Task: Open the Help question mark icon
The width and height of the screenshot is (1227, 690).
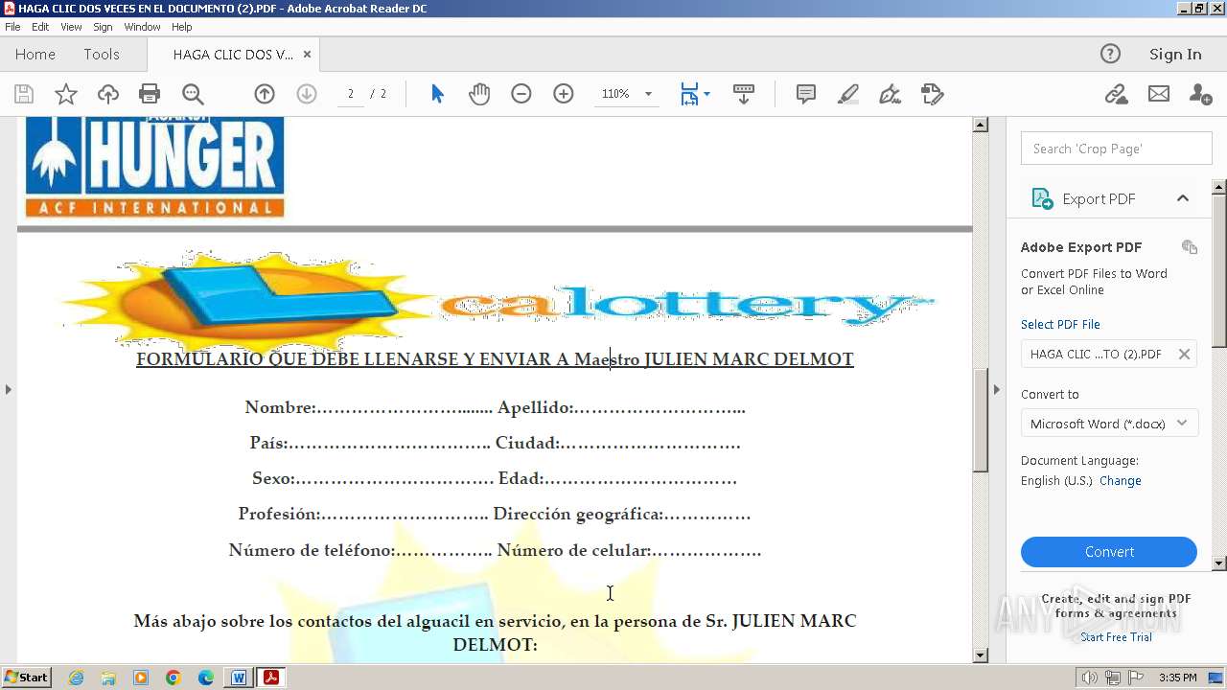Action: pyautogui.click(x=1110, y=54)
